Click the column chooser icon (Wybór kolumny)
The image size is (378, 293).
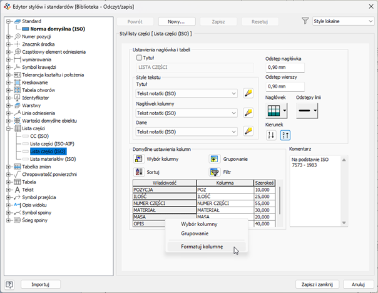[x=140, y=159]
